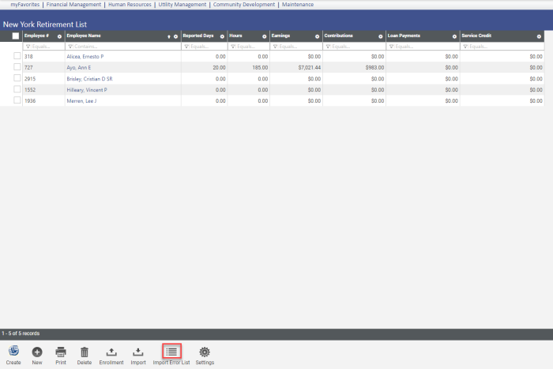Screen dimensions: 553x369
Task: Toggle the select-all header checkbox
Action: (16, 36)
